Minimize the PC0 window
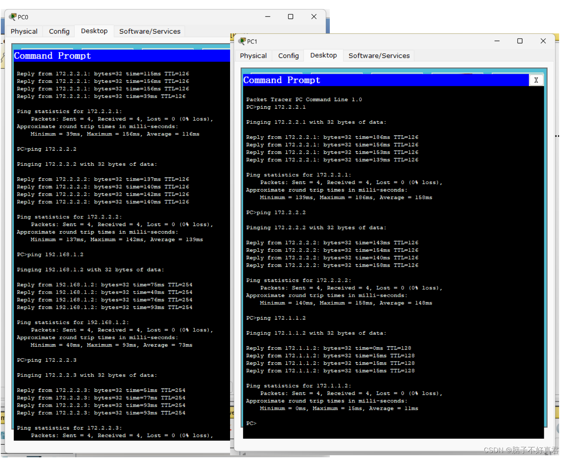 tap(268, 16)
